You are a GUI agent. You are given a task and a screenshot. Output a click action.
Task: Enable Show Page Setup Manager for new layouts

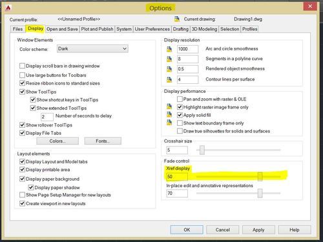pyautogui.click(x=22, y=195)
